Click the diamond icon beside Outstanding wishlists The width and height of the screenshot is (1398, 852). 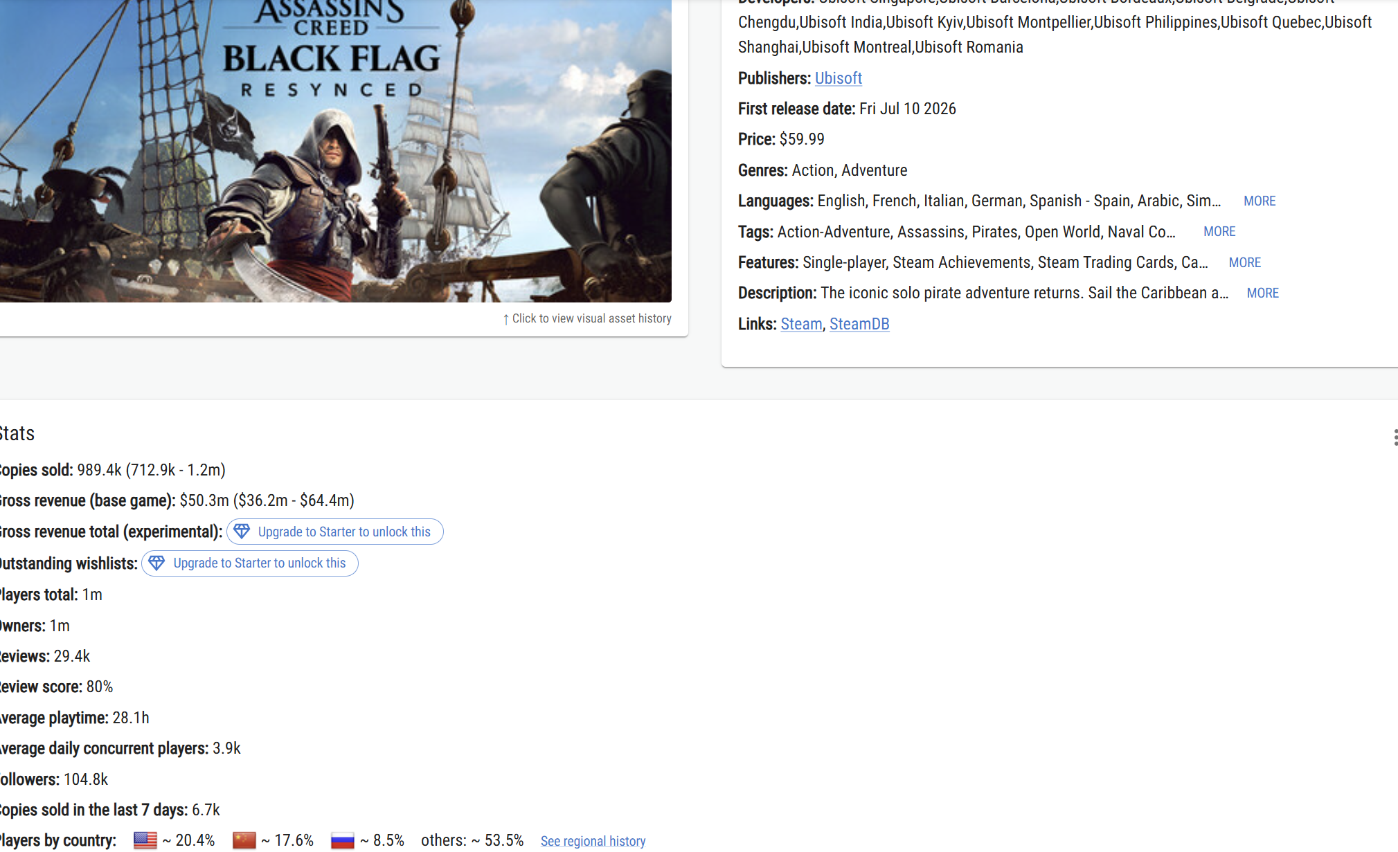point(156,563)
